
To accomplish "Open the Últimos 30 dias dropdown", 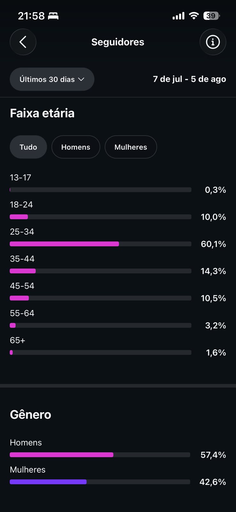I will point(52,79).
